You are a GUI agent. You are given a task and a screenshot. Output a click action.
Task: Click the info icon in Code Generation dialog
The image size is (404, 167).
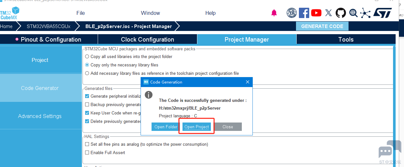tap(148, 95)
